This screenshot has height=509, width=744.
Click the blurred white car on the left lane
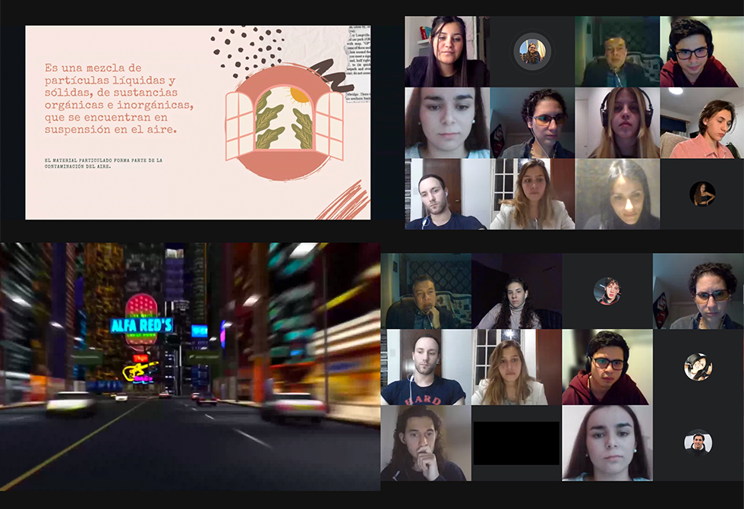(70, 403)
